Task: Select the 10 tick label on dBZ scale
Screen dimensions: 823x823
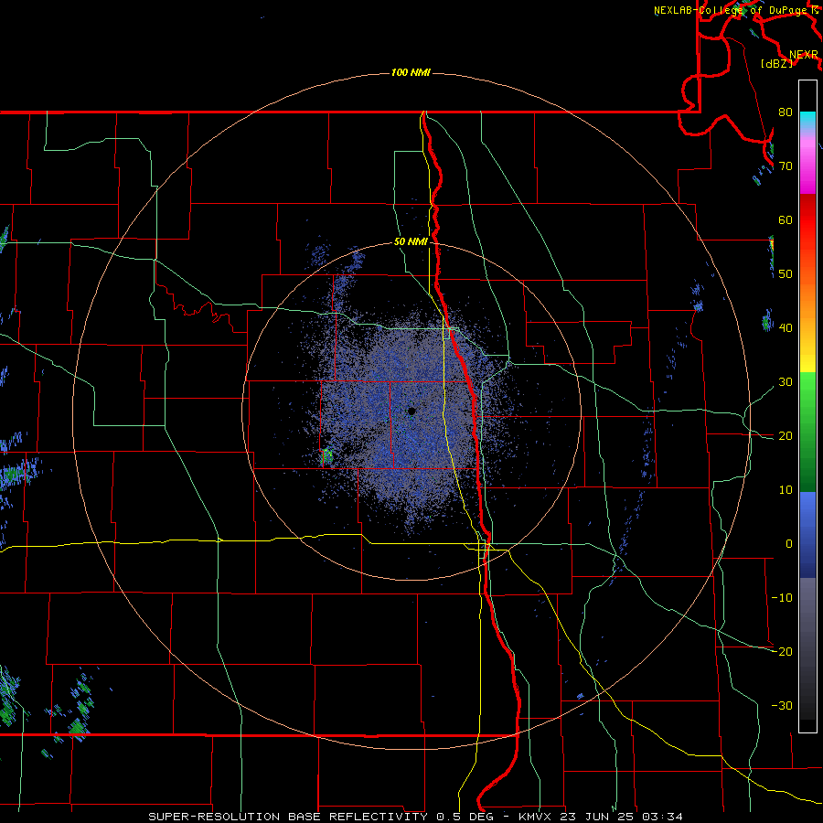Action: [x=786, y=490]
